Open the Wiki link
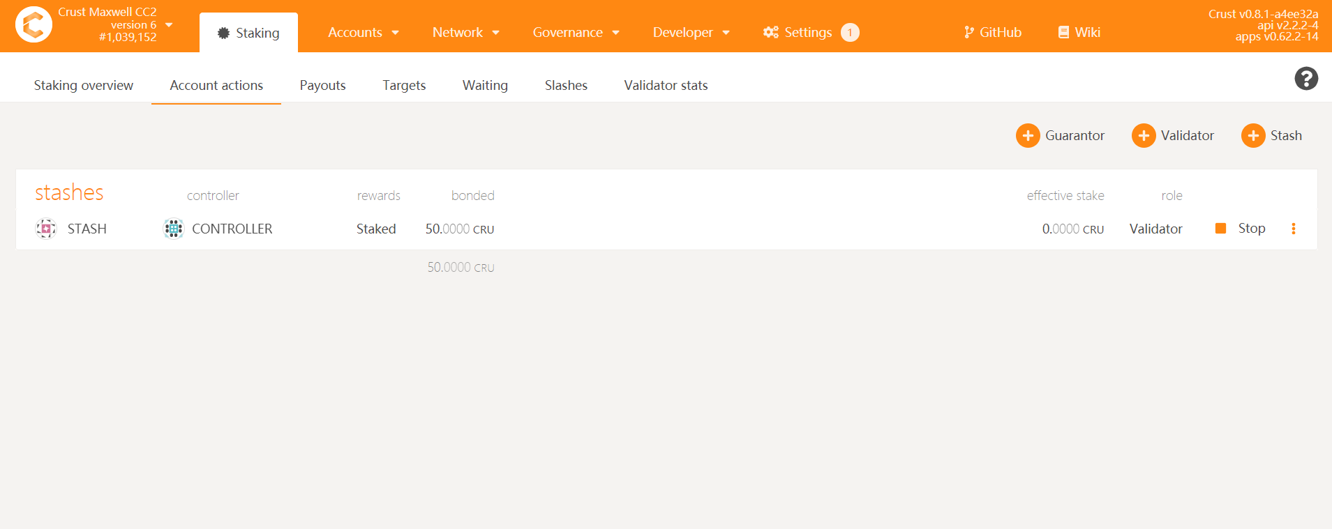The image size is (1332, 529). [1079, 33]
